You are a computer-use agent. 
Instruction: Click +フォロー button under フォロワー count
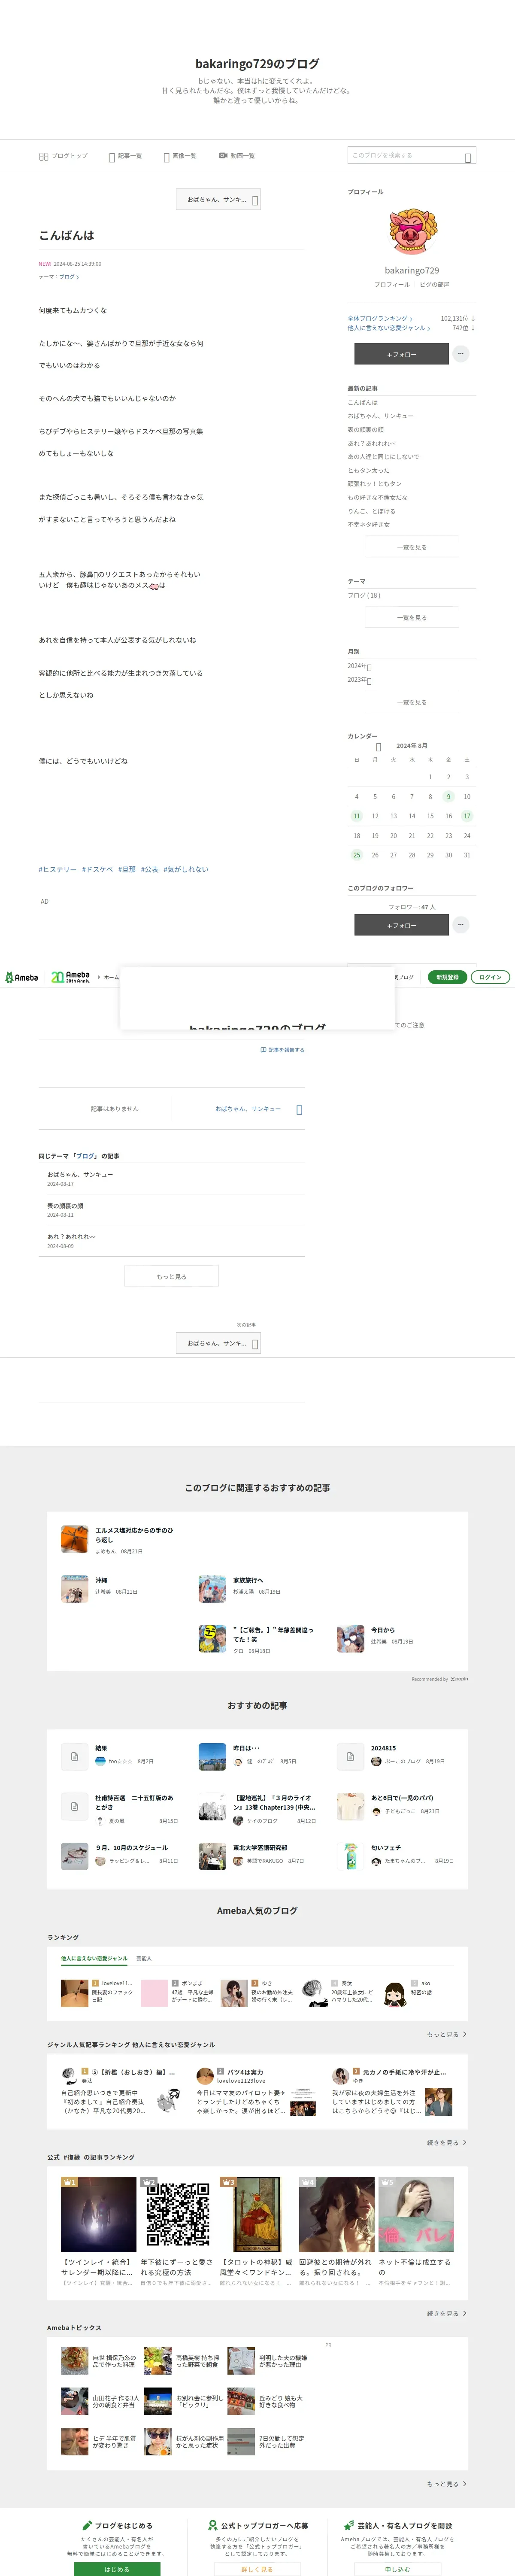[x=401, y=926]
